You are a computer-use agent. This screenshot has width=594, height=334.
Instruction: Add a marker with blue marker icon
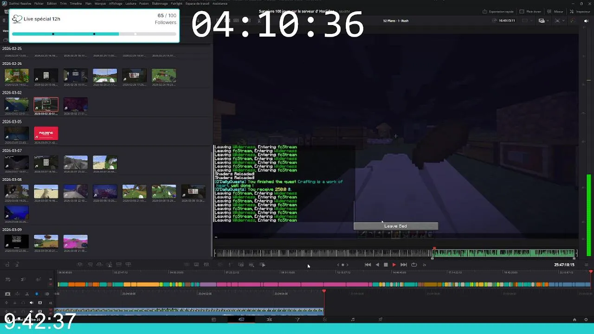point(37,294)
